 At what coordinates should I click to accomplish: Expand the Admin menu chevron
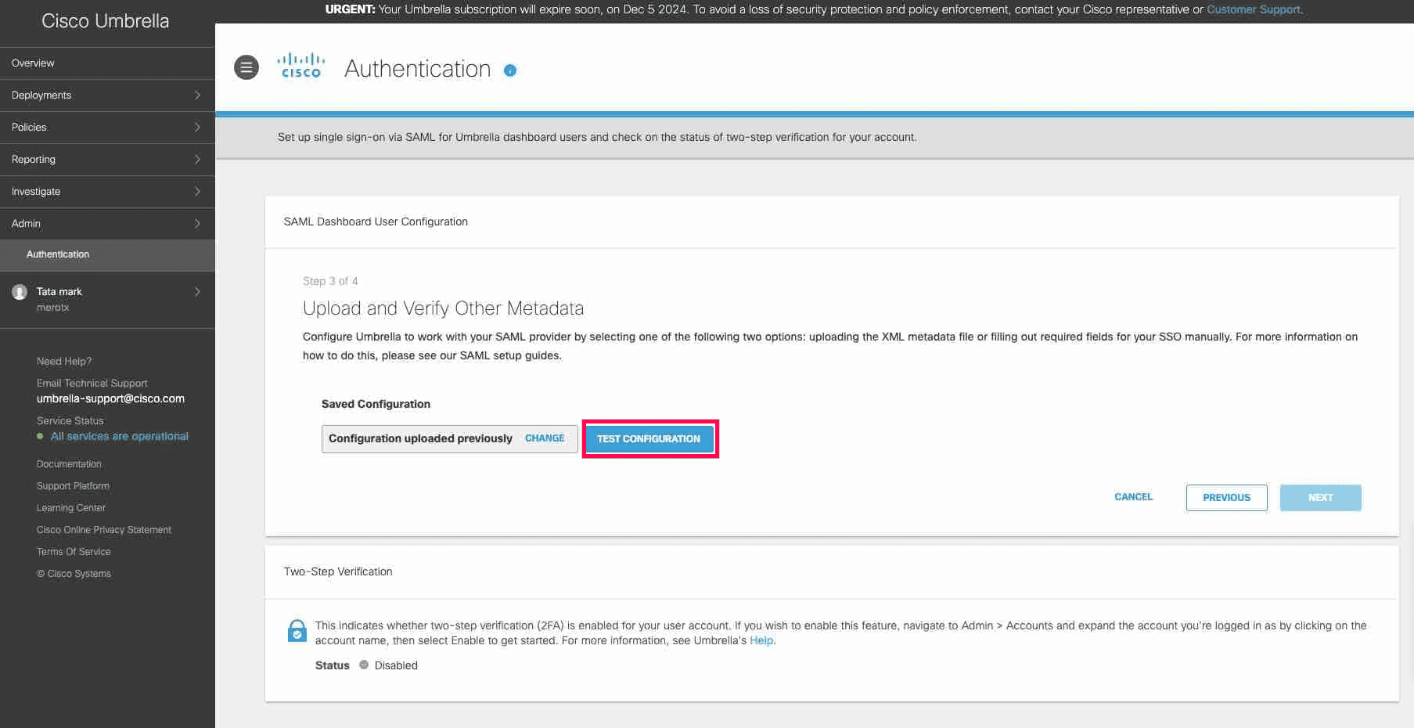tap(197, 223)
